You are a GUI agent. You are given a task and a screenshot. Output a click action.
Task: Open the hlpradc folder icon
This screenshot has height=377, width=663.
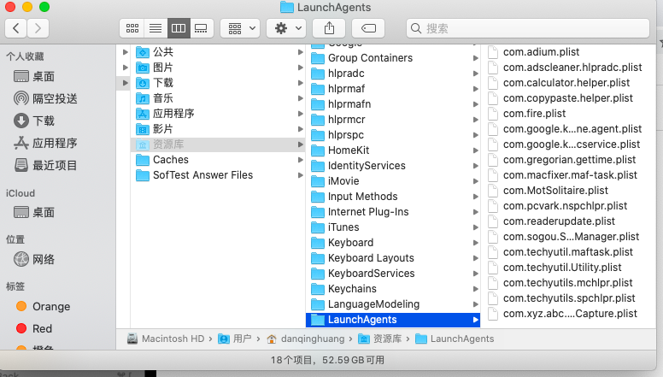pyautogui.click(x=318, y=74)
